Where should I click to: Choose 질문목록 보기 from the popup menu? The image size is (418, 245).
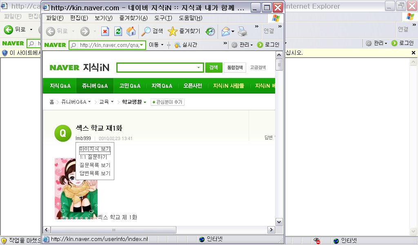point(95,165)
